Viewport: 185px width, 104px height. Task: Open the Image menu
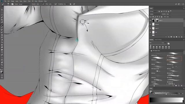tap(12, 1)
